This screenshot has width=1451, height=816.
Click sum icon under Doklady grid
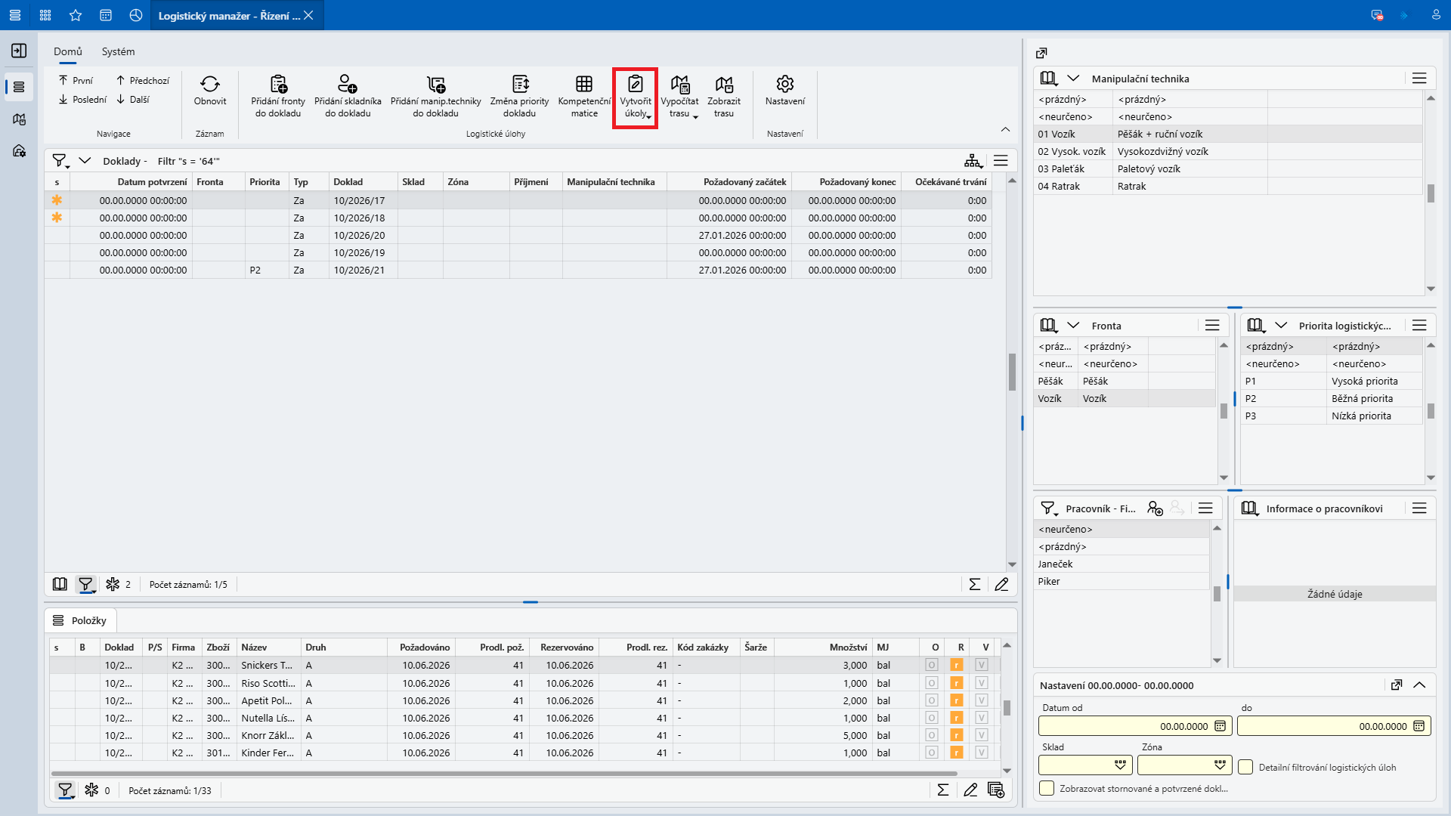tap(975, 584)
